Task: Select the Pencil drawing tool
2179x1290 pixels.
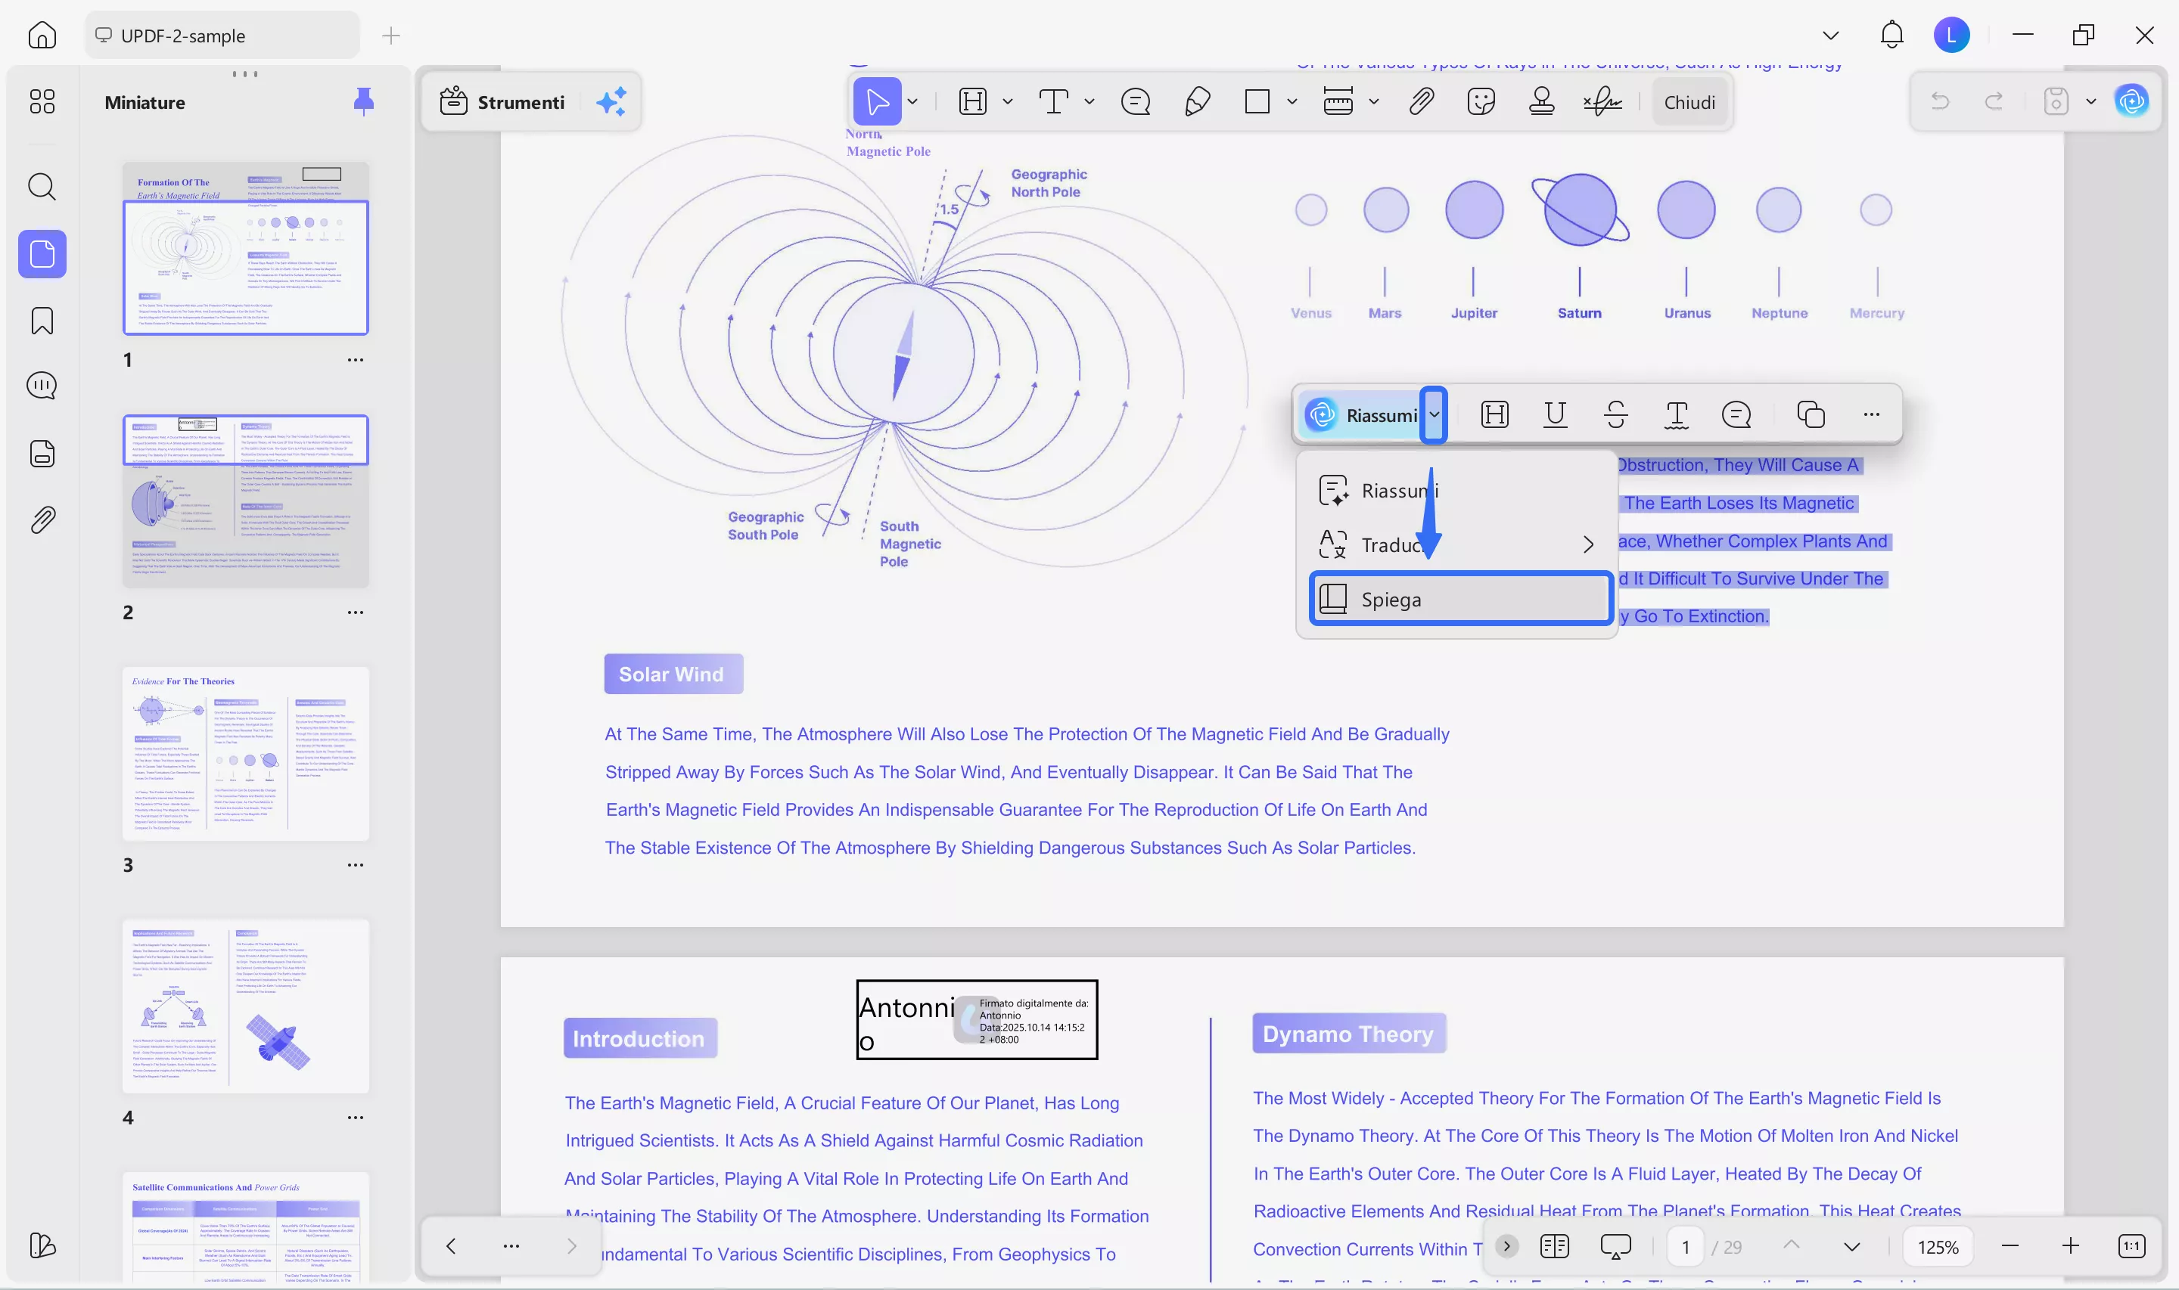Action: [x=1196, y=102]
